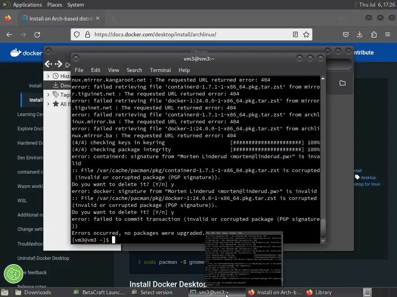Click the terminal scrollbar up arrow
397x297 pixels.
(323, 79)
